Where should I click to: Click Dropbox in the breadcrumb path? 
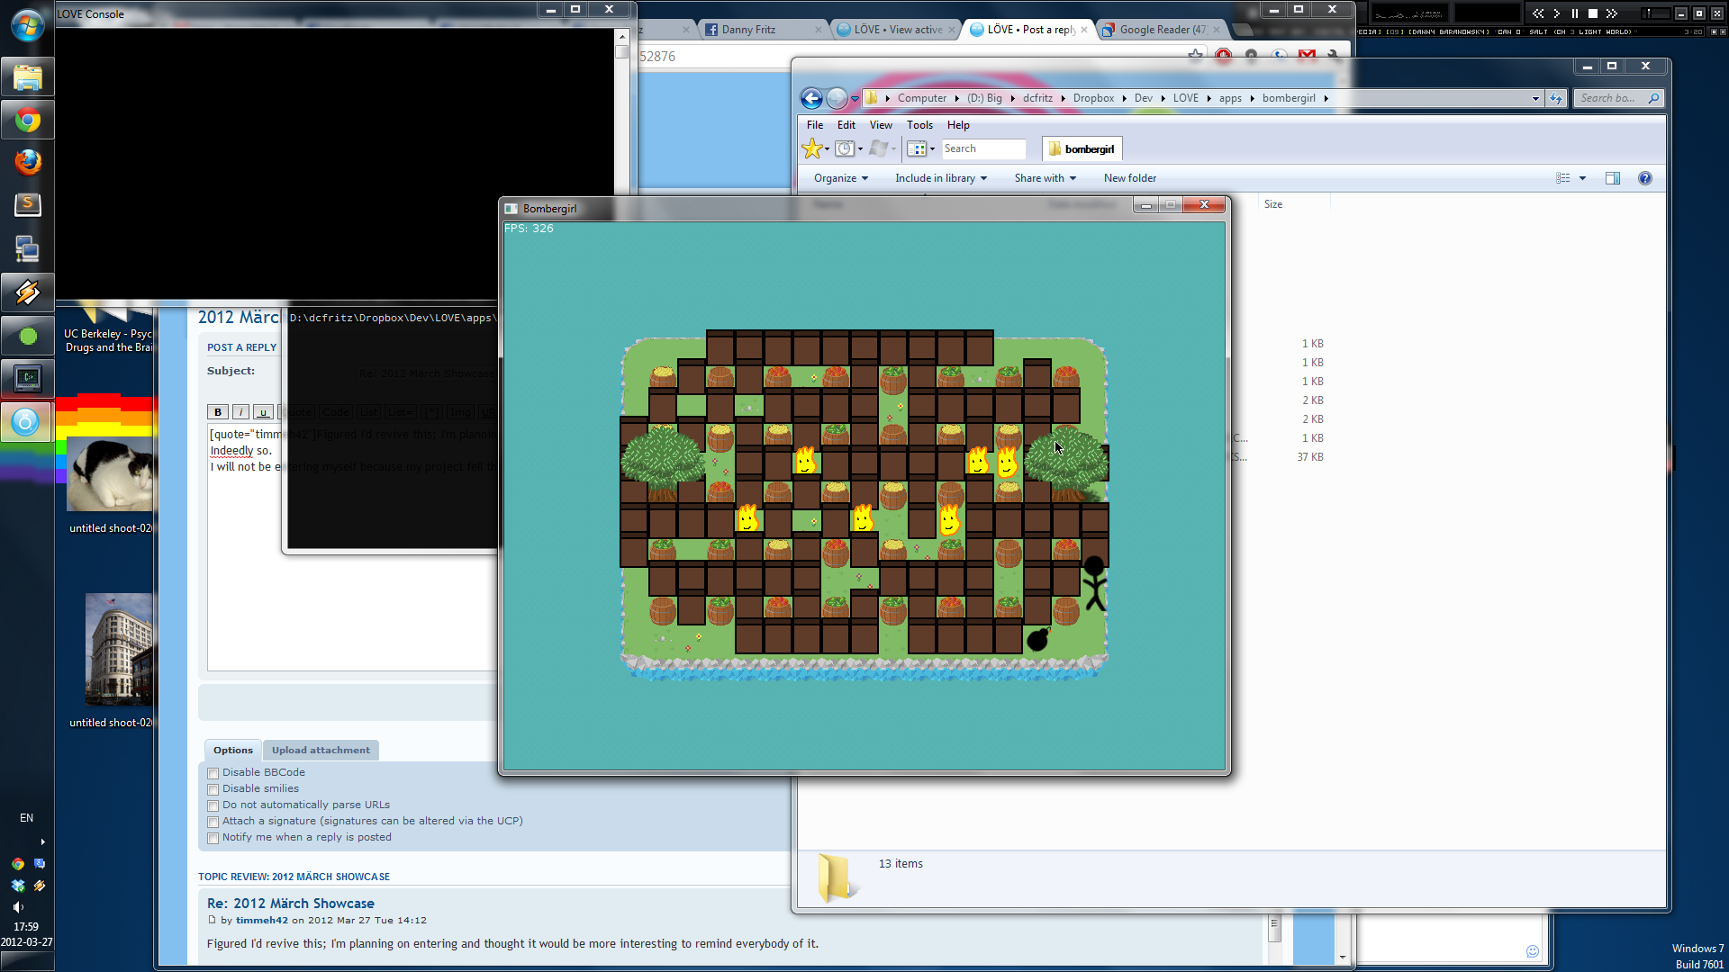point(1093,98)
